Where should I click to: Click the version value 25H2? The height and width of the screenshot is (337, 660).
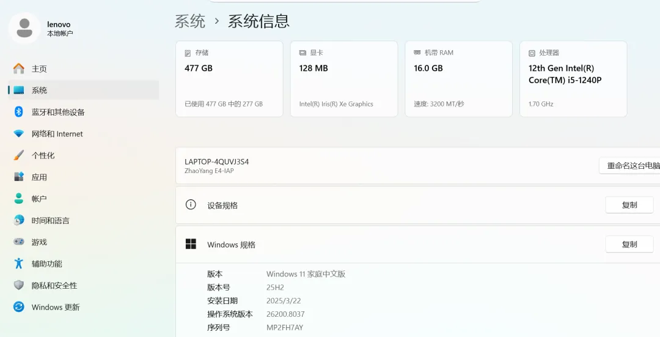tap(275, 287)
